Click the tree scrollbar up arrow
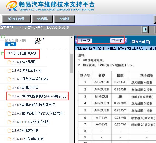This screenshot has height=143, width=156. [71, 38]
